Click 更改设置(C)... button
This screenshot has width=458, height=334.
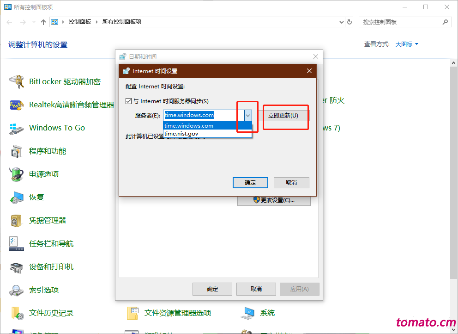tap(274, 200)
